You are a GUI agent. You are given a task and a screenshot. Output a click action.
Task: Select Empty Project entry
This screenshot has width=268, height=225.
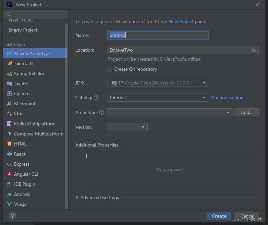(x=23, y=30)
